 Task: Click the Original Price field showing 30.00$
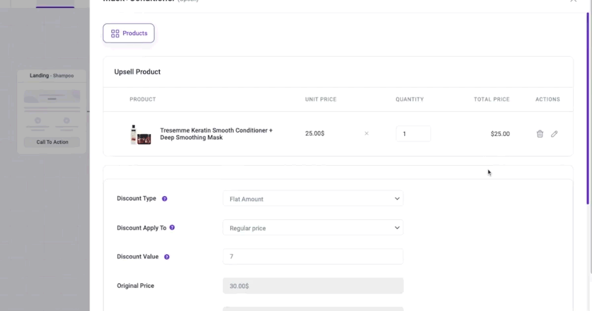click(313, 286)
